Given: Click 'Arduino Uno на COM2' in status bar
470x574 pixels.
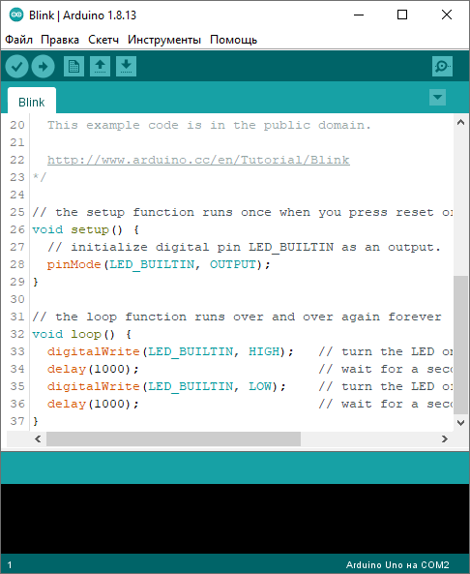Looking at the screenshot, I should pyautogui.click(x=397, y=565).
